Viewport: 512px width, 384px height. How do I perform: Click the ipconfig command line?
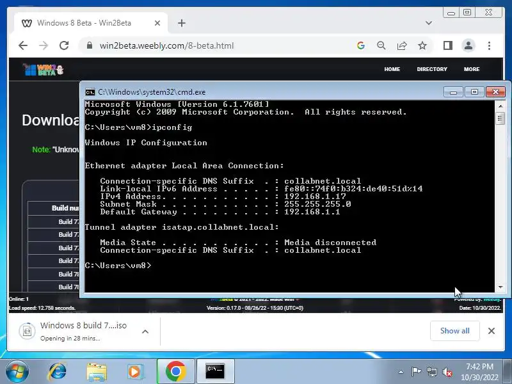pos(138,127)
